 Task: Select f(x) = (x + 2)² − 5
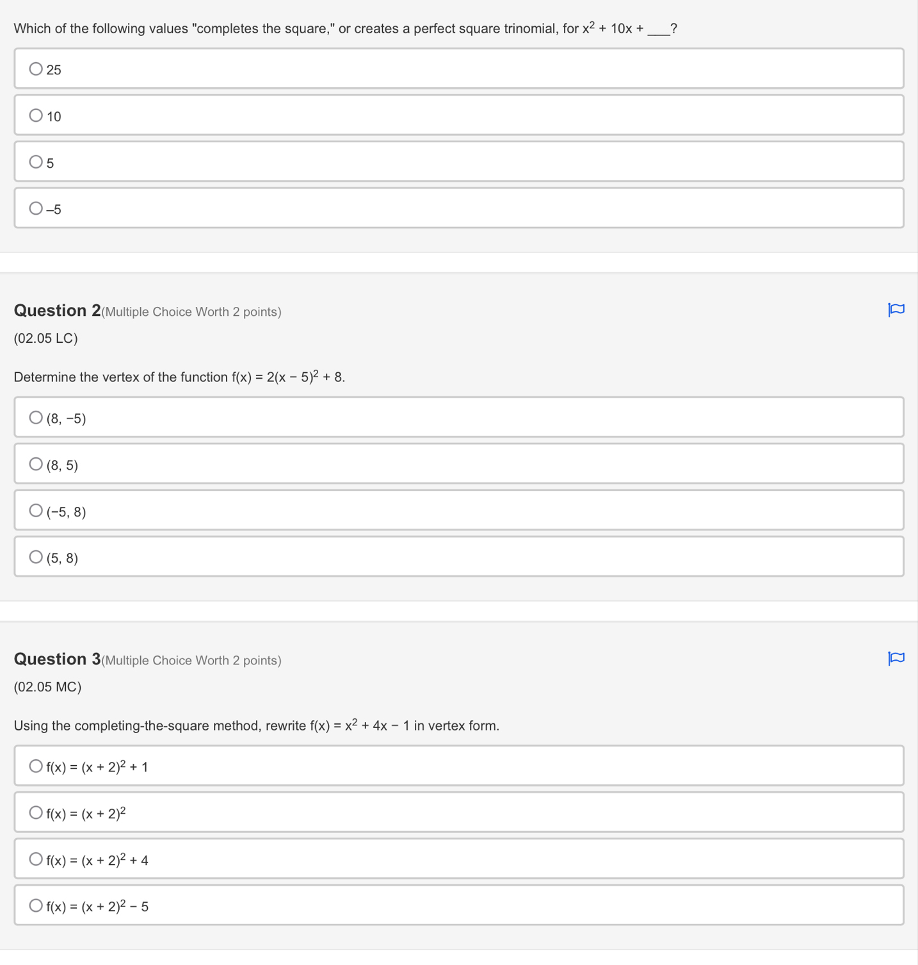pos(36,905)
